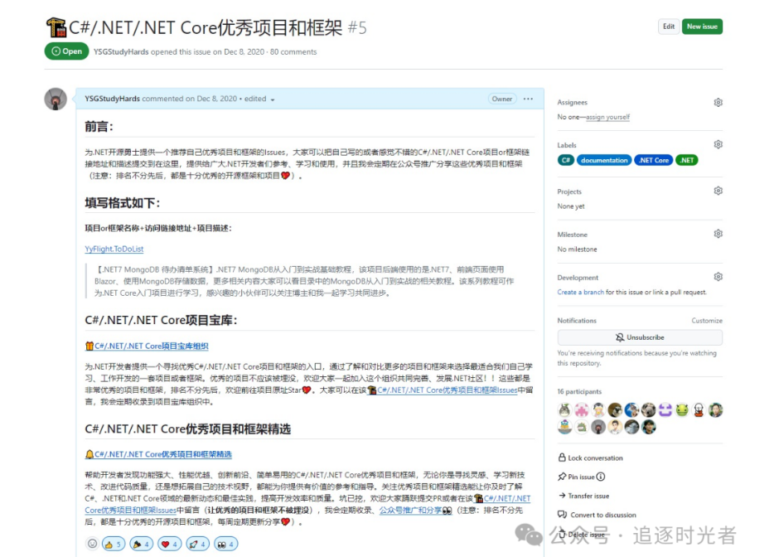
Task: Click the 16 participants label
Action: pyautogui.click(x=579, y=391)
